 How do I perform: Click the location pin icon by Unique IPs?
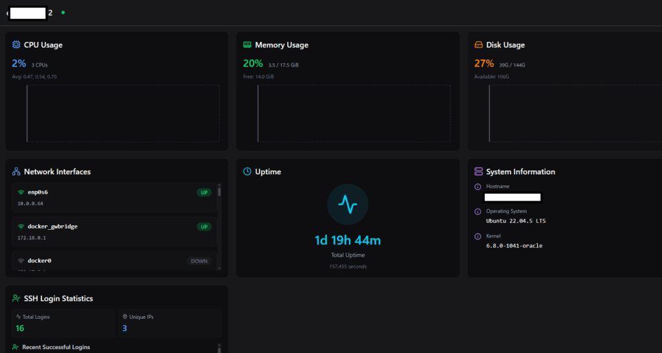point(123,317)
